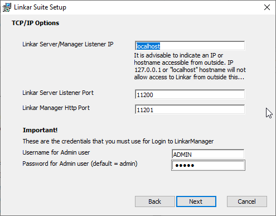Click the Linkar Suite Setup installer icon
Image resolution: width=276 pixels, height=216 pixels.
pyautogui.click(x=7, y=7)
